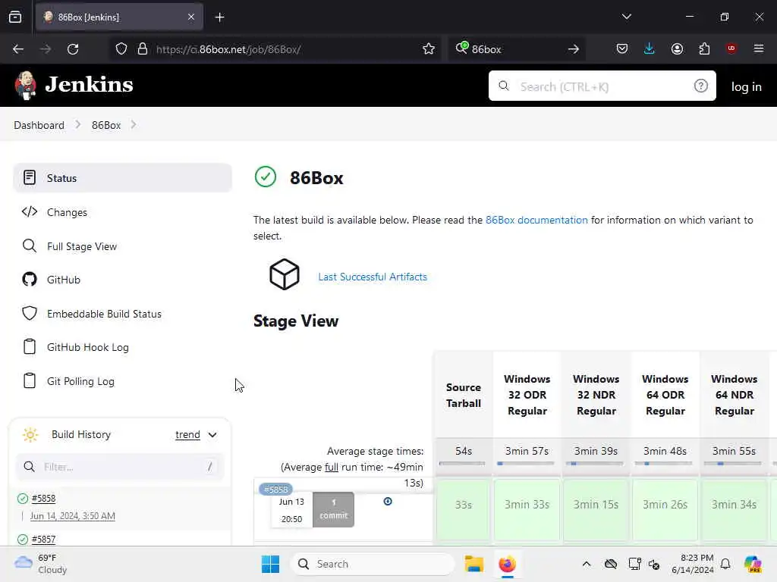Open build #5858 from history

43,499
